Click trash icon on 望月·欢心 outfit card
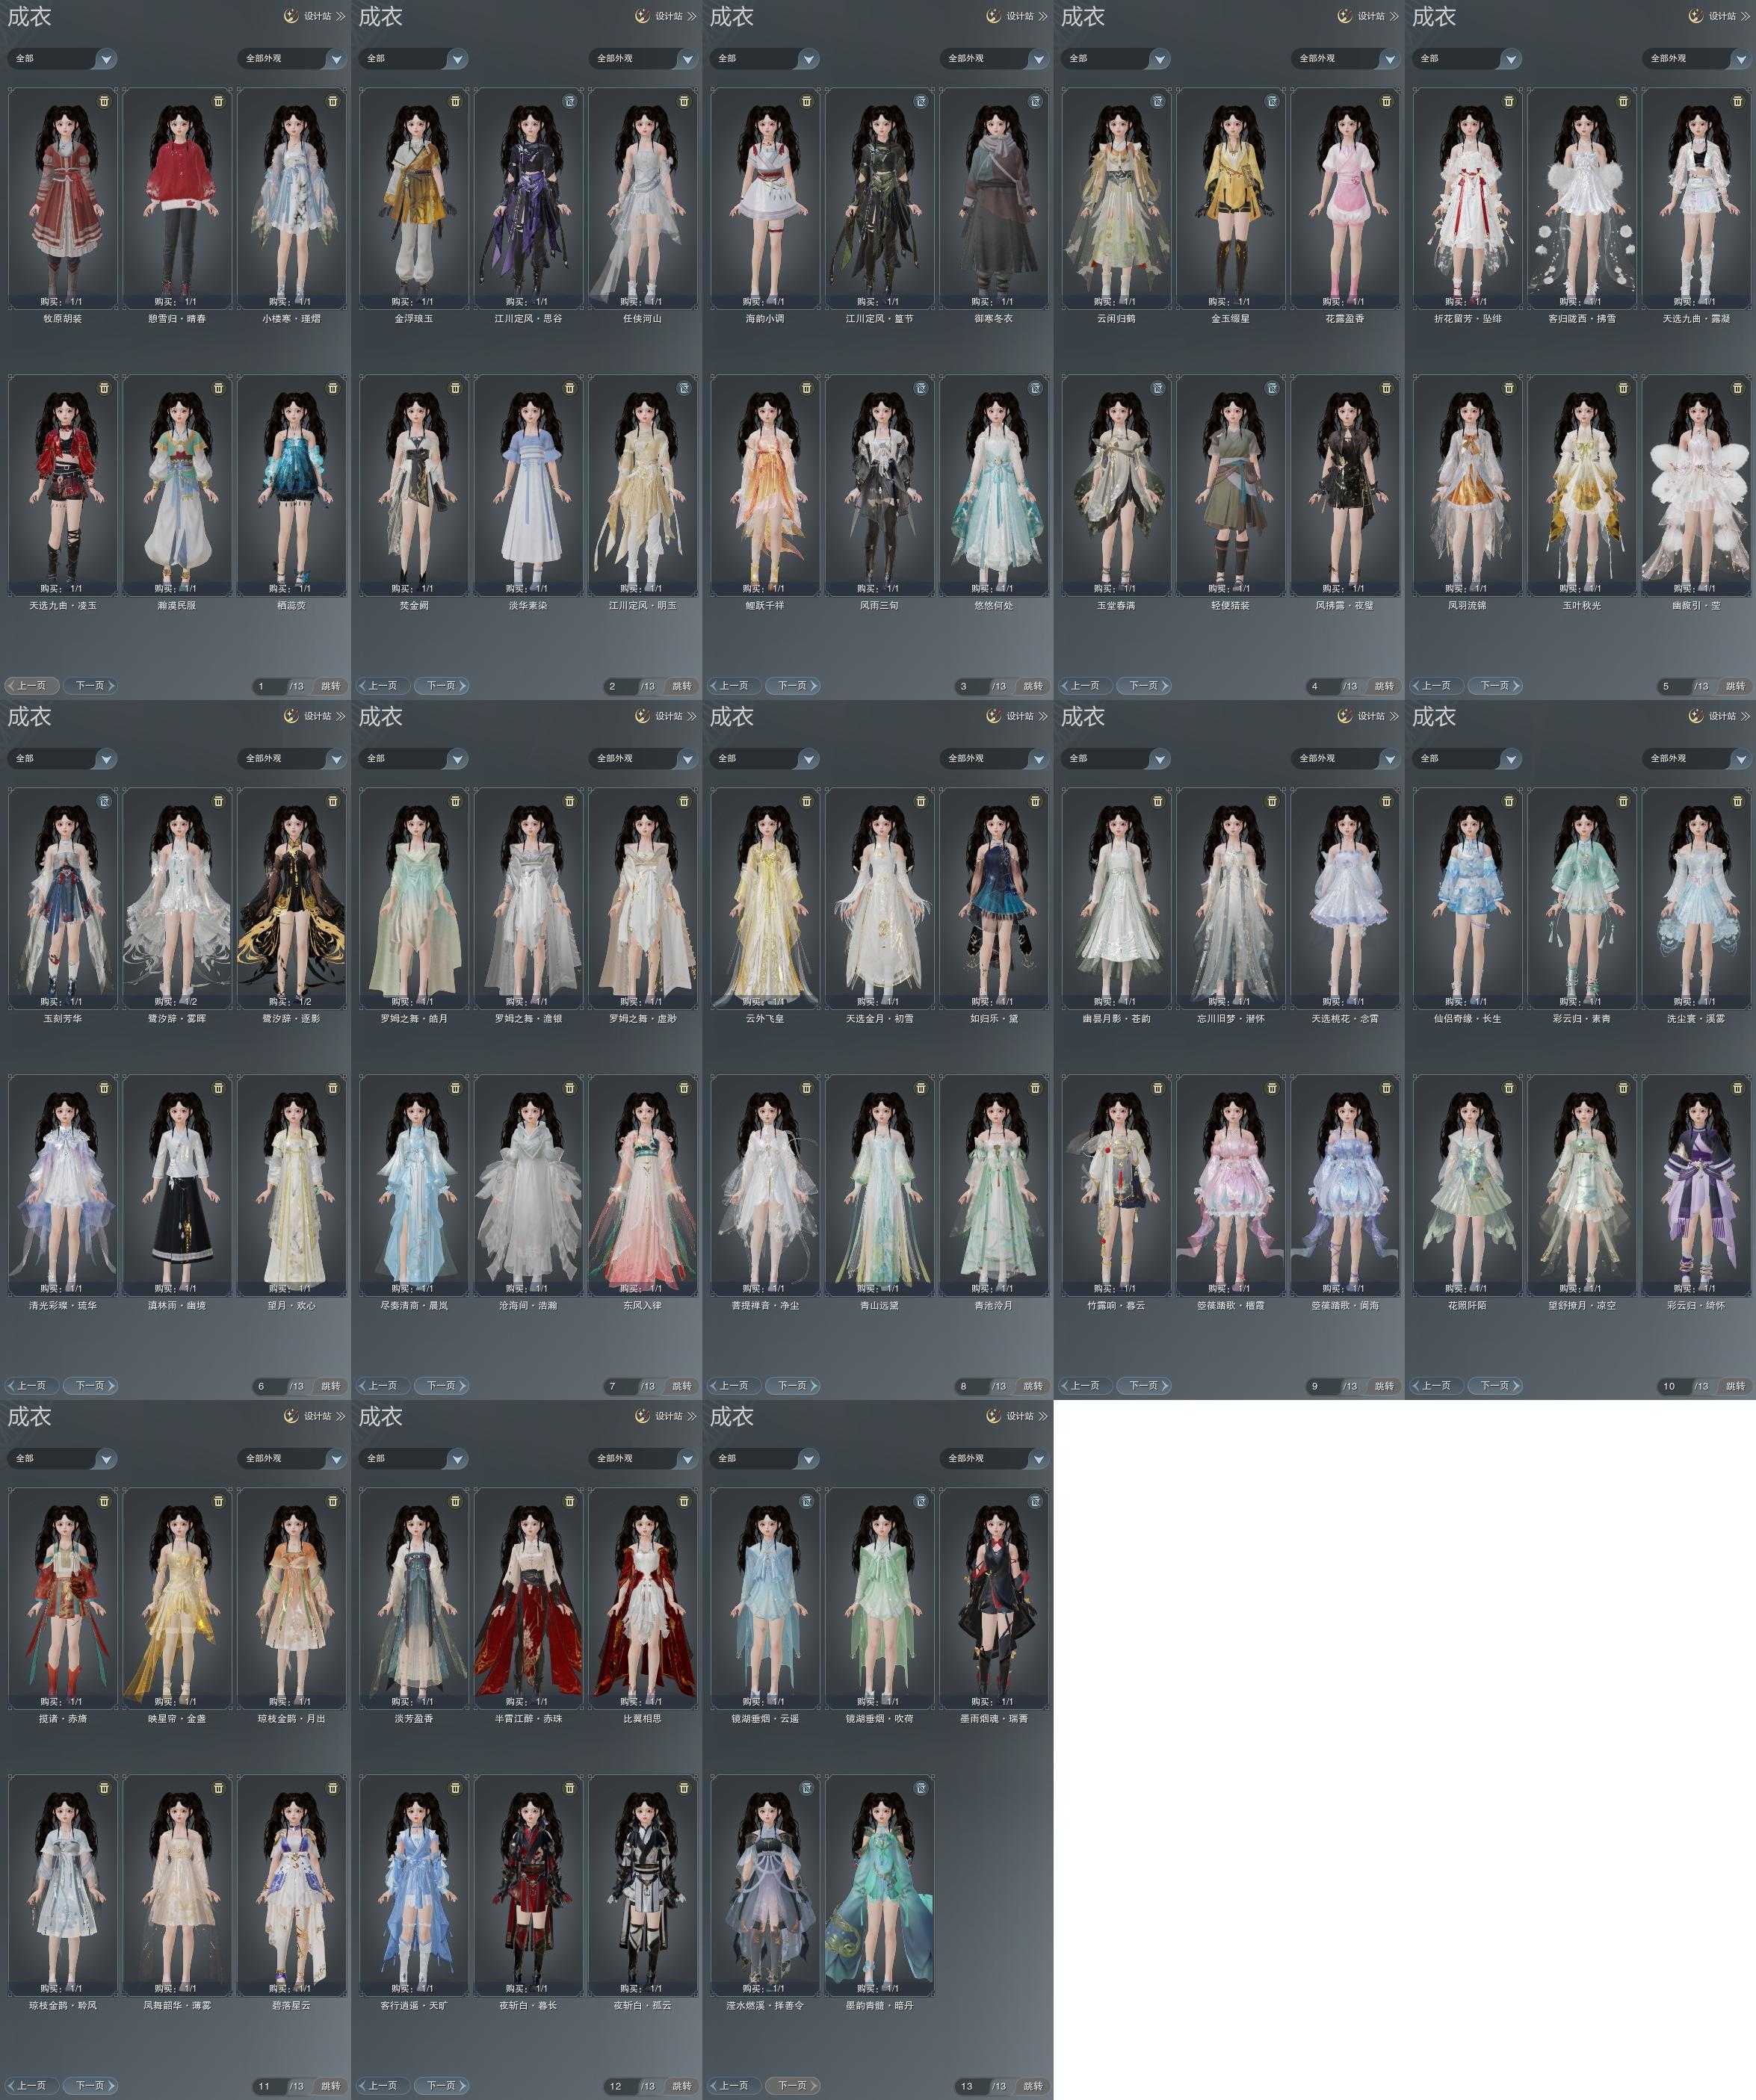 [333, 1088]
